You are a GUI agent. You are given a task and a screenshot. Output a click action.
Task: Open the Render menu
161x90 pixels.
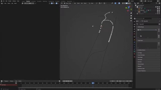(10, 1)
